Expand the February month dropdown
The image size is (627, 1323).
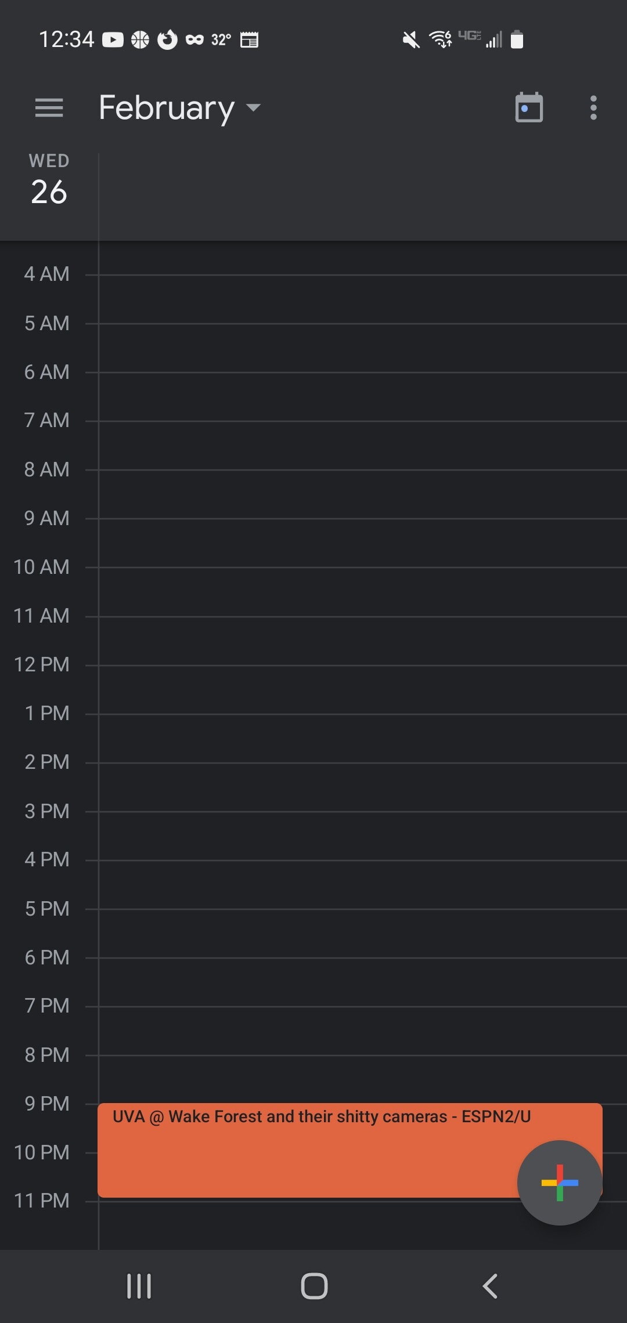pos(167,108)
